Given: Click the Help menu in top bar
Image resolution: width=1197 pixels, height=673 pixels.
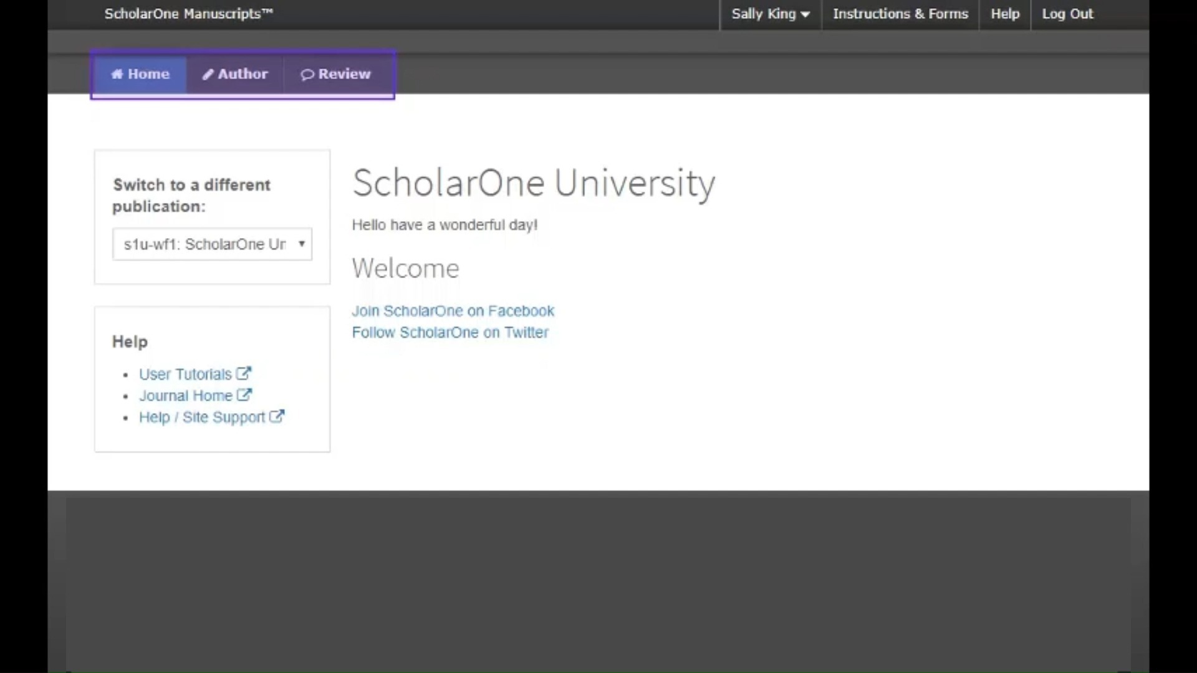Looking at the screenshot, I should click(1005, 14).
